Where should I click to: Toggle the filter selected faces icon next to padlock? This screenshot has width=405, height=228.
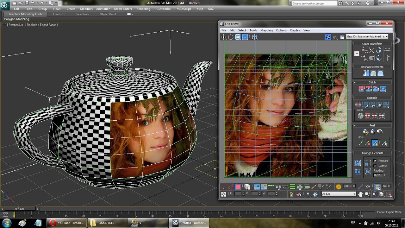[299, 194]
